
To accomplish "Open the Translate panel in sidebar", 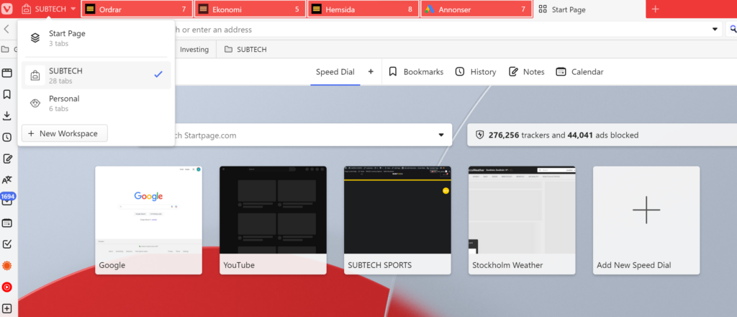I will [7, 179].
